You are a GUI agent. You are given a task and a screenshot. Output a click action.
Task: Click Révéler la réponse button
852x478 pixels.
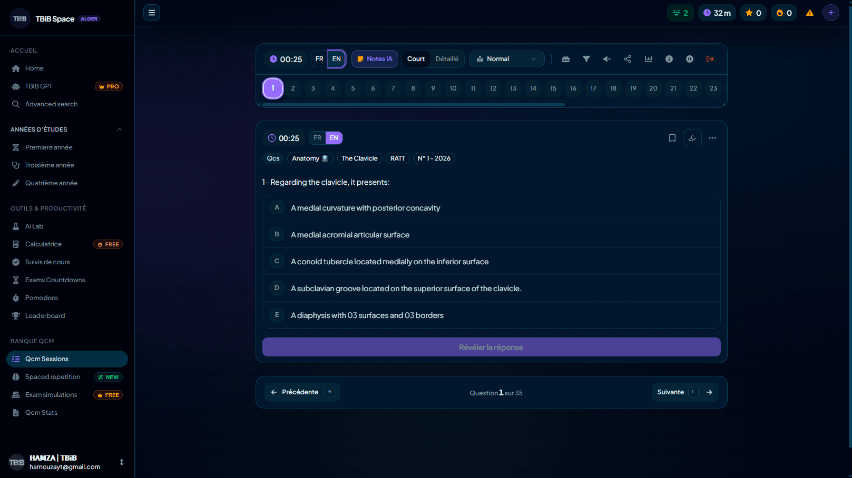point(491,347)
